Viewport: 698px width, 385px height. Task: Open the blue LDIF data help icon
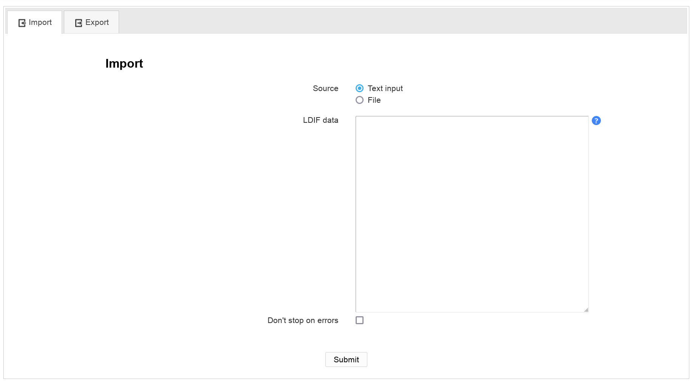click(x=596, y=121)
